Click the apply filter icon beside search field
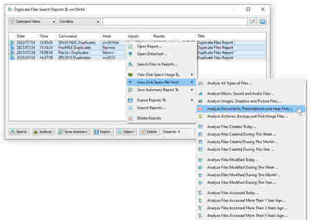The height and width of the screenshot is (220, 311). 252,22
